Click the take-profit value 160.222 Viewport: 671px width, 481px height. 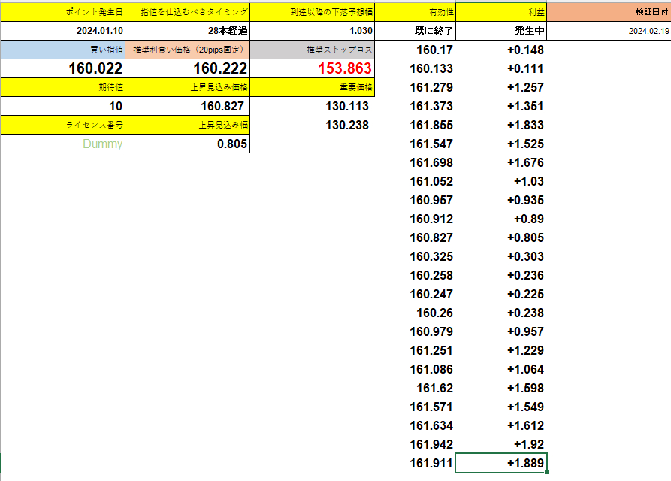tap(187, 68)
